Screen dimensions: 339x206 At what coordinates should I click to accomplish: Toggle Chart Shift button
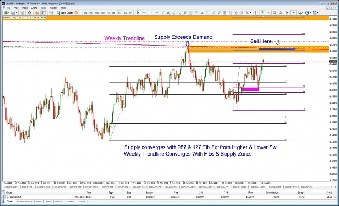tap(293, 13)
